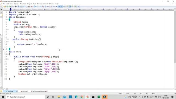This screenshot has height=99, width=176.
Task: Click on 'System.out.println(sal);' at line 26
Action: pos(33,74)
